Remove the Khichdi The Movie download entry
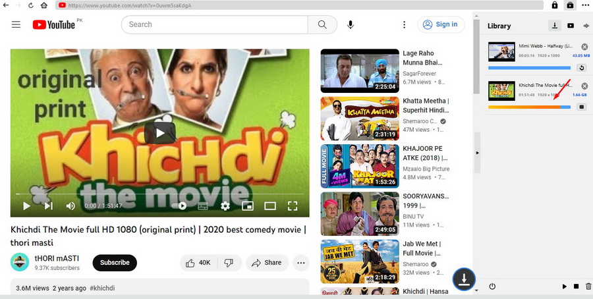 tap(584, 86)
